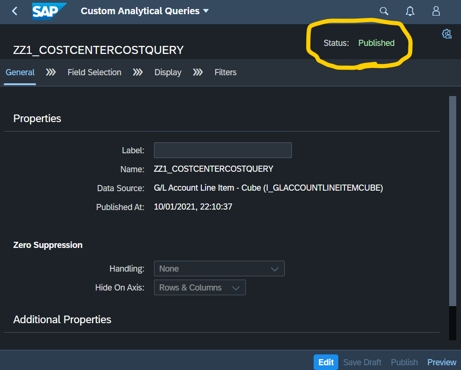461x370 pixels.
Task: Open the search function
Action: click(x=383, y=10)
